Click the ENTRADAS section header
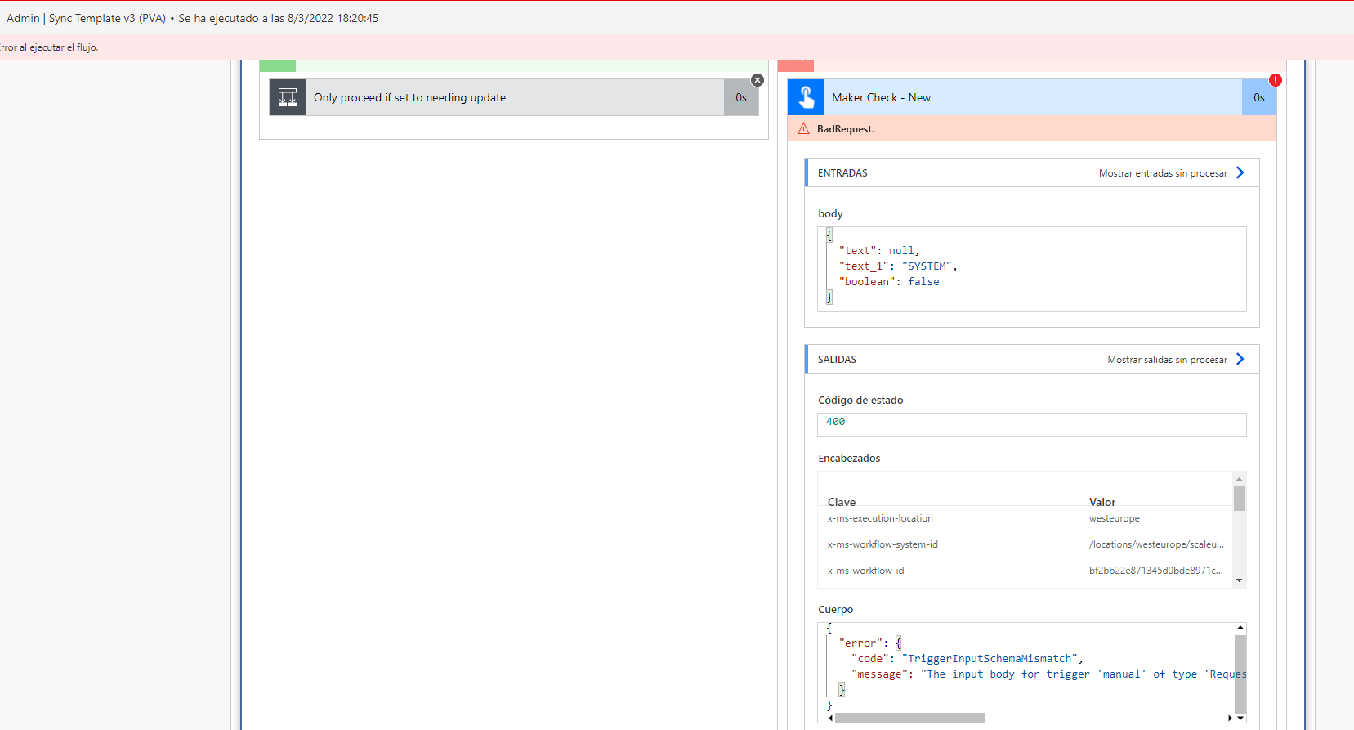 point(1032,172)
